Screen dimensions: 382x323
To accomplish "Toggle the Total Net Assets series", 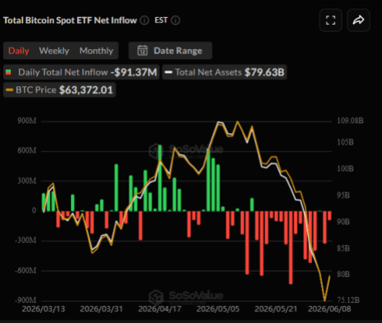I will pos(224,72).
